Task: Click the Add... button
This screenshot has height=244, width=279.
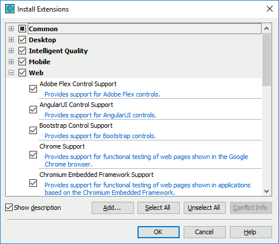Action: [x=113, y=208]
